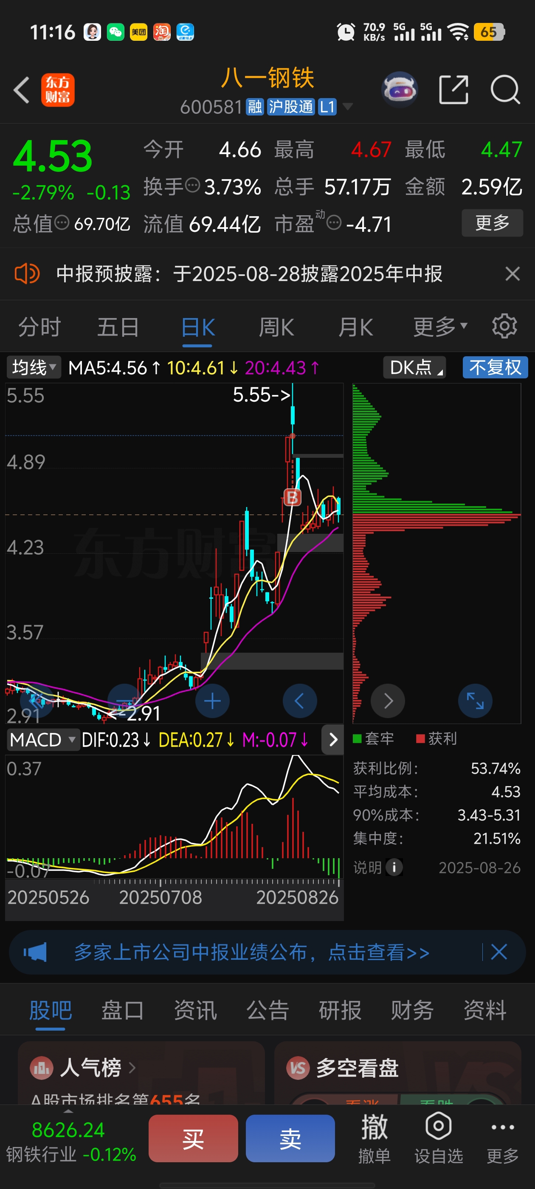Open the search magnifier icon
This screenshot has width=535, height=1189.
(505, 90)
